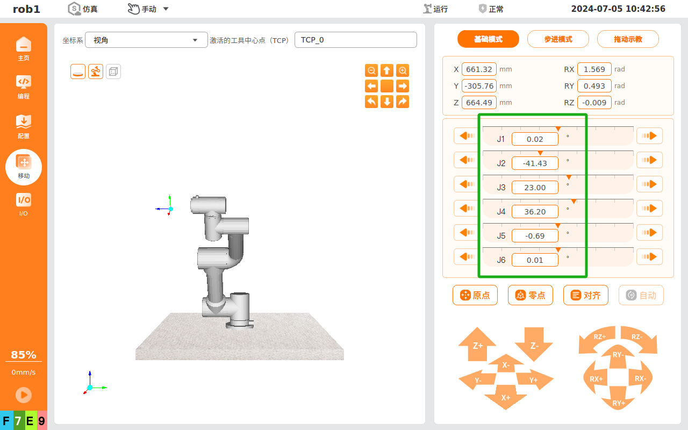688x430 pixels.
Task: Jog J2 in positive direction
Action: click(x=649, y=160)
